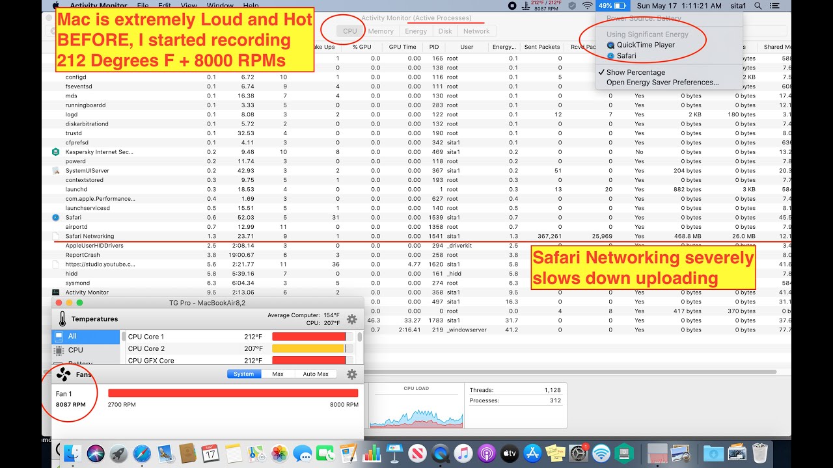The image size is (833, 468).
Task: Switch to the Memory tab
Action: [x=381, y=31]
